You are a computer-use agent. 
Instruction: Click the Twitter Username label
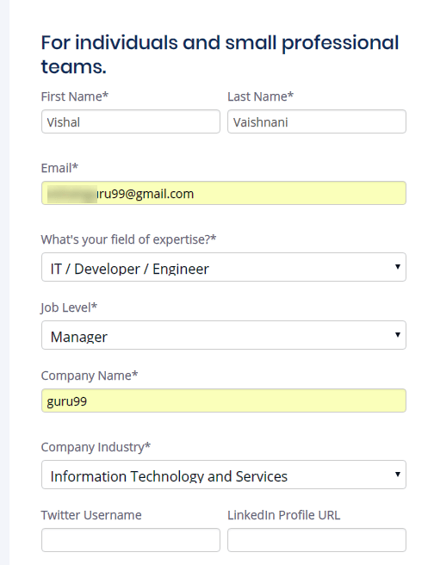[x=91, y=515]
